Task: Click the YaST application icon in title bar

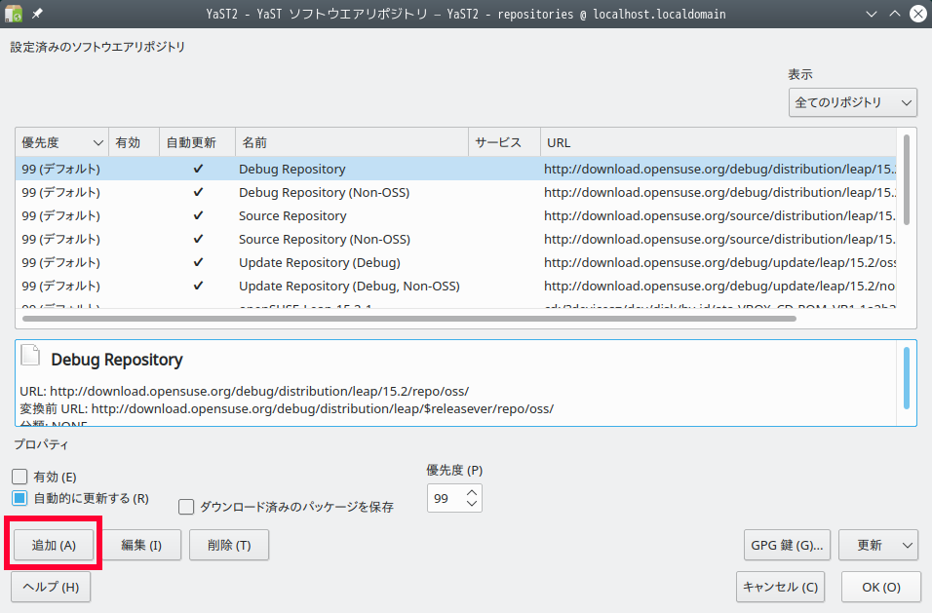Action: coord(13,13)
